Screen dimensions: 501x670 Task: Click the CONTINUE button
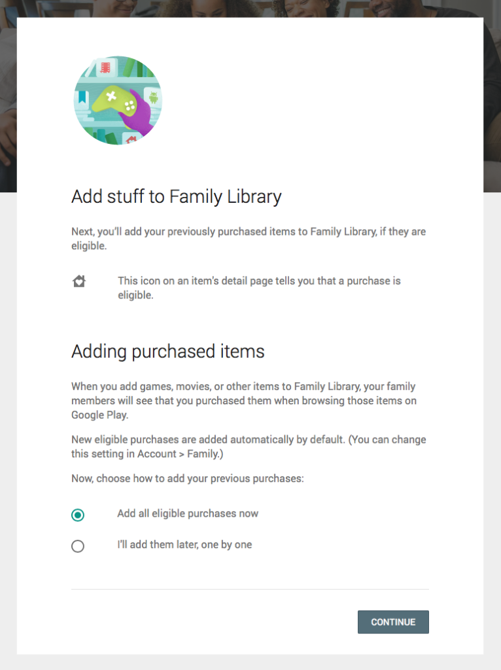pos(393,622)
